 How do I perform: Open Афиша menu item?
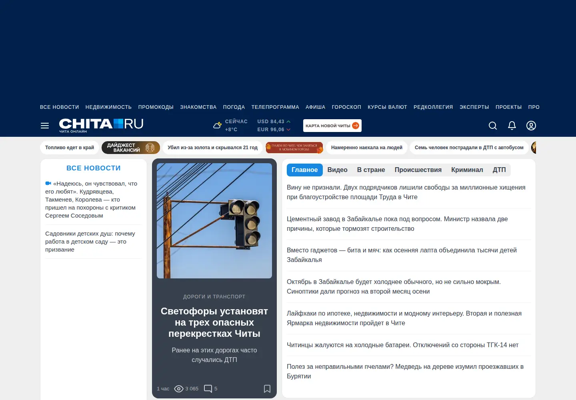316,107
